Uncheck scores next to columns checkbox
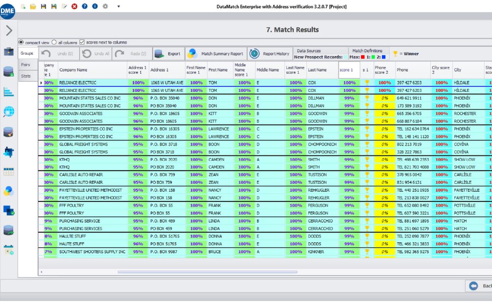This screenshot has width=492, height=302. click(82, 43)
